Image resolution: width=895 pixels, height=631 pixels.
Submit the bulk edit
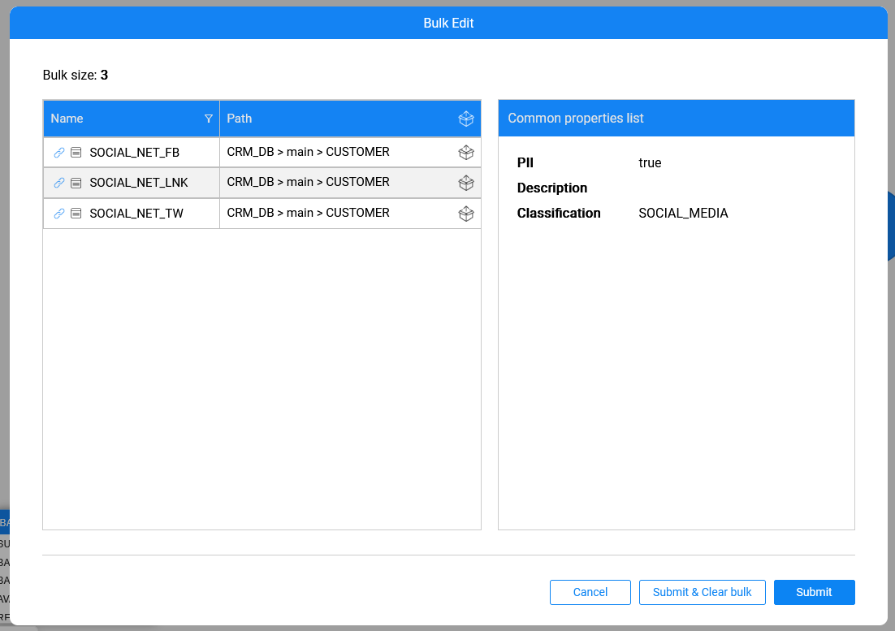pyautogui.click(x=814, y=592)
